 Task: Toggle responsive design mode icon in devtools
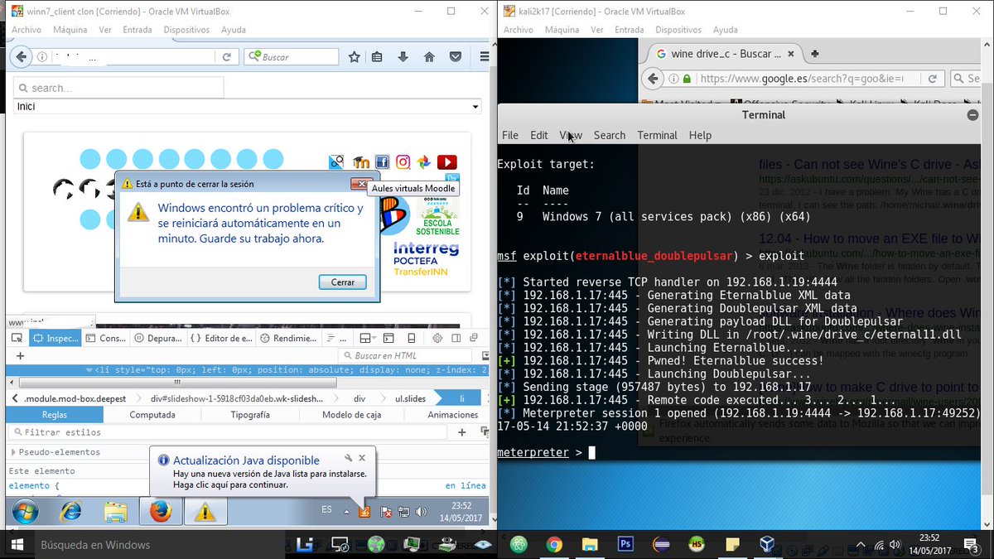point(412,338)
